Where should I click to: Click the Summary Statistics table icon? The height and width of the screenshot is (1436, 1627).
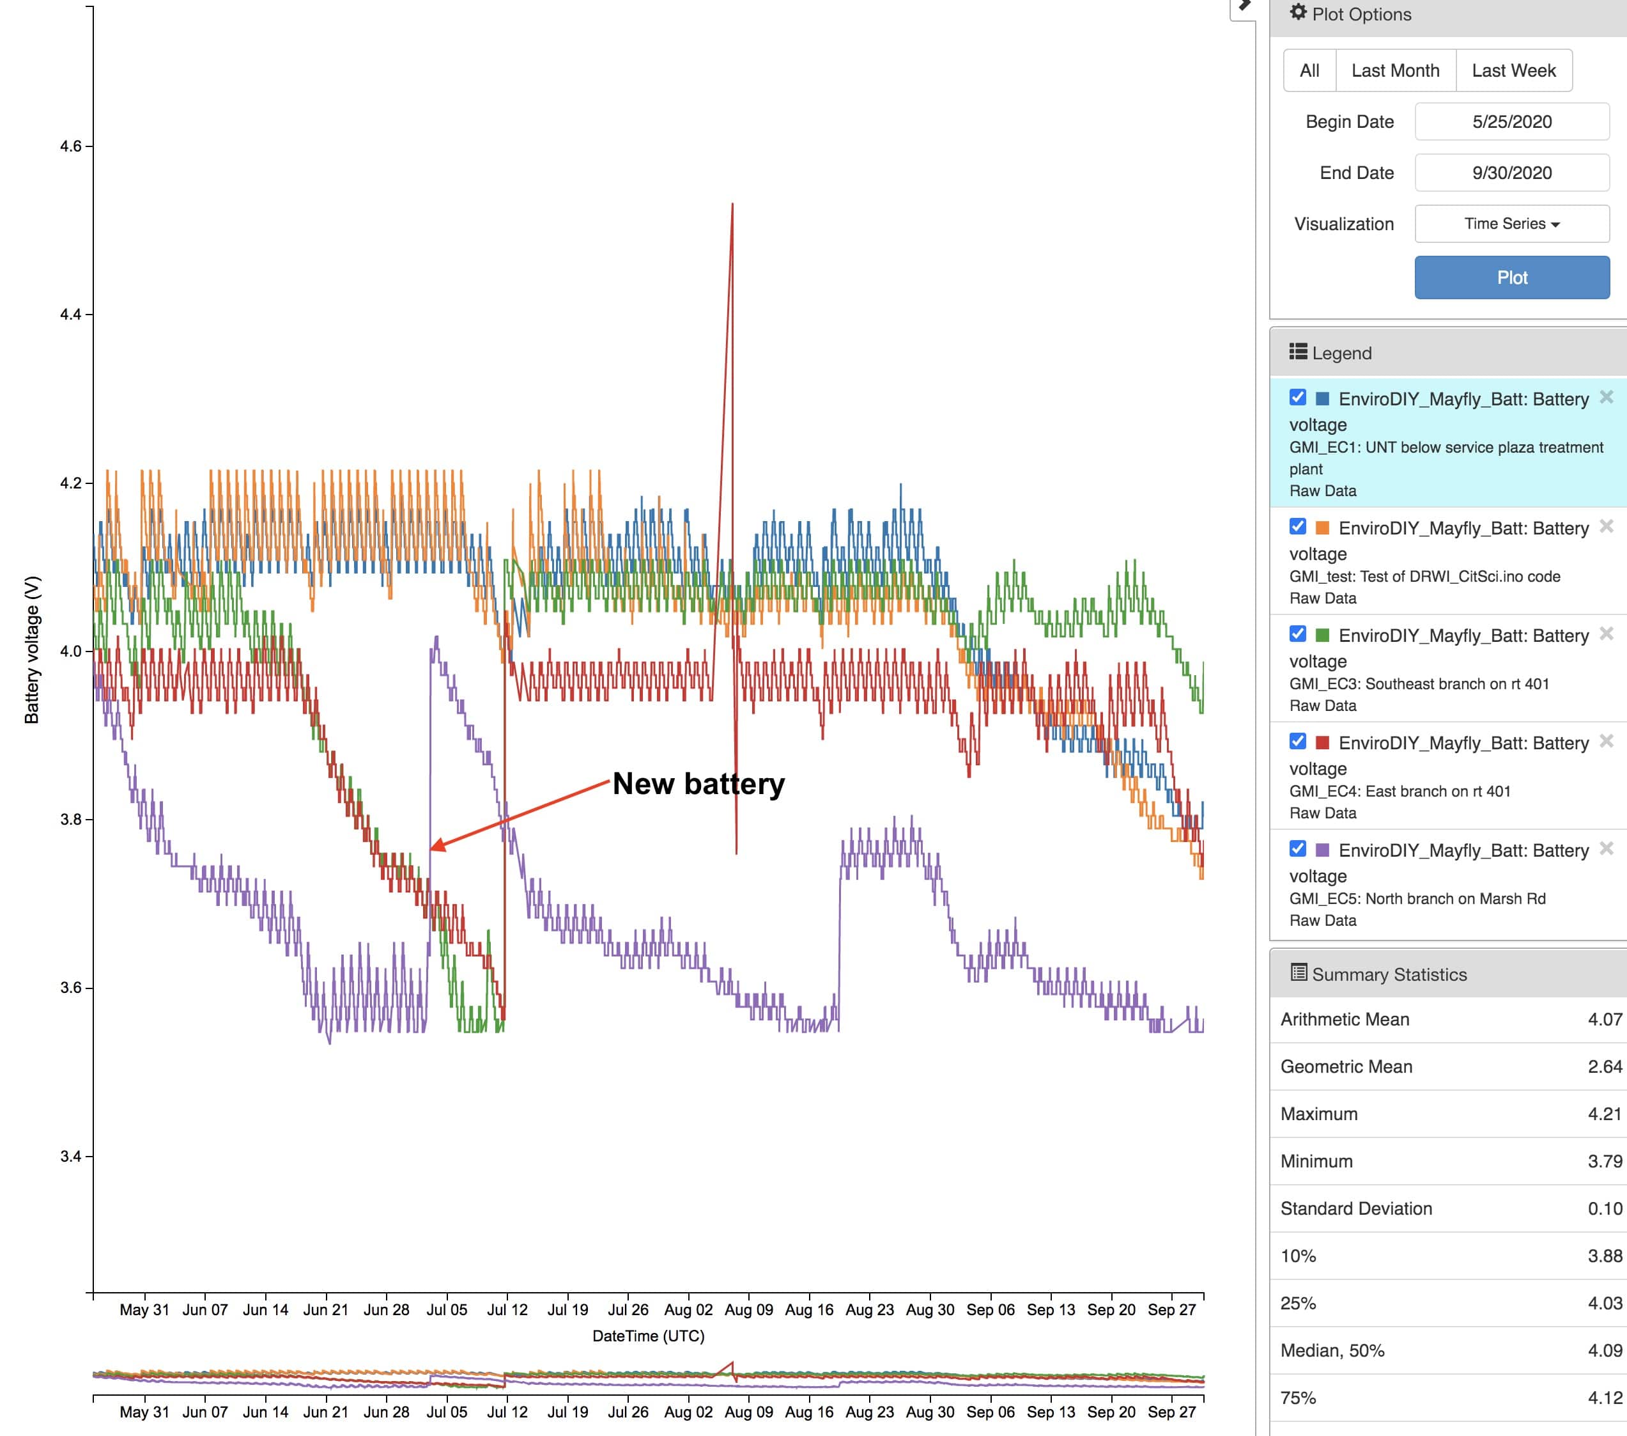point(1299,972)
